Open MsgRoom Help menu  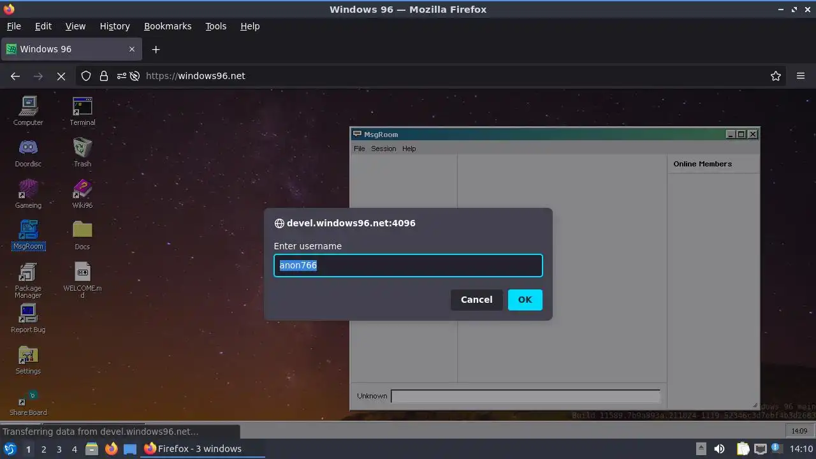coord(409,149)
